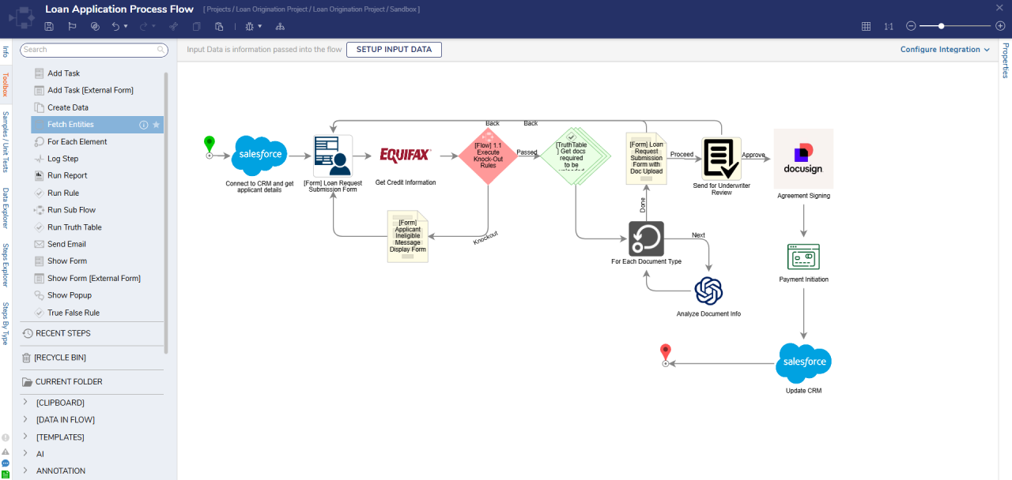Click the overlapping circles toolbar icon
Screen dimensions: 1012x480
click(95, 26)
